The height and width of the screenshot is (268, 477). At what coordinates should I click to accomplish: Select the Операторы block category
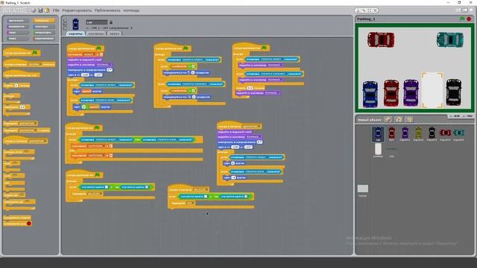(x=44, y=33)
